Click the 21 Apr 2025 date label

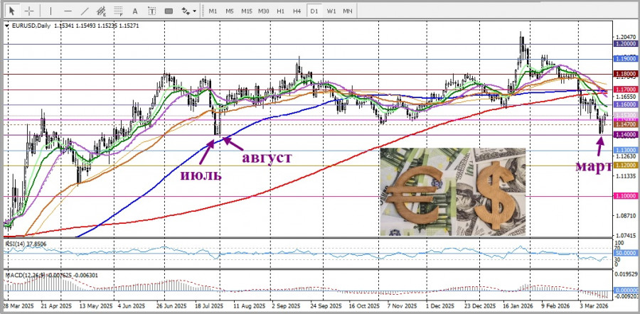coord(57,306)
